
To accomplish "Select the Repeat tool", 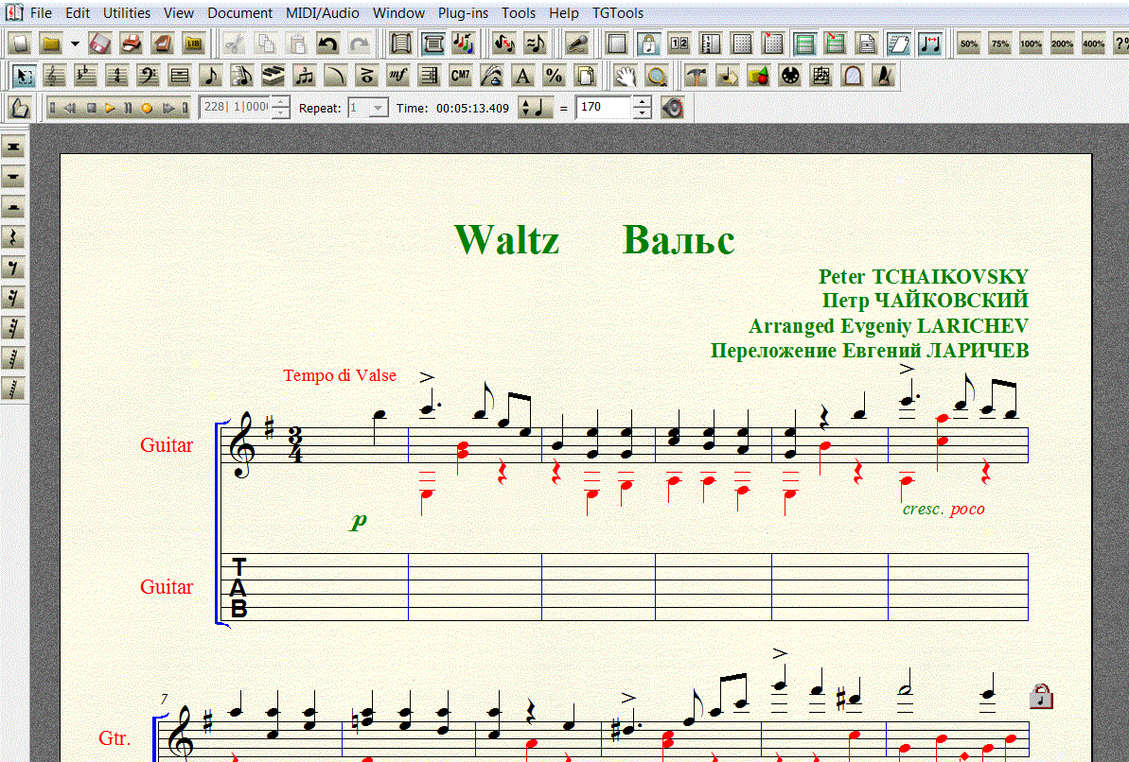I will 429,76.
